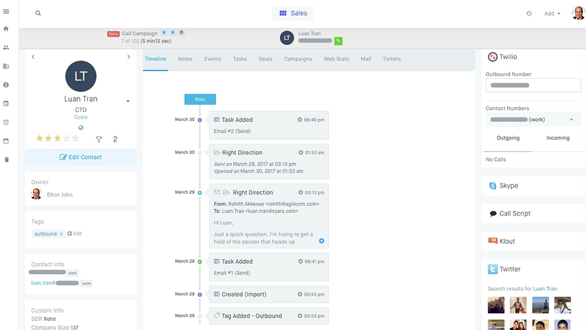The height and width of the screenshot is (330, 586).
Task: Expand the dropdown next to Luan Tran name
Action: (128, 102)
